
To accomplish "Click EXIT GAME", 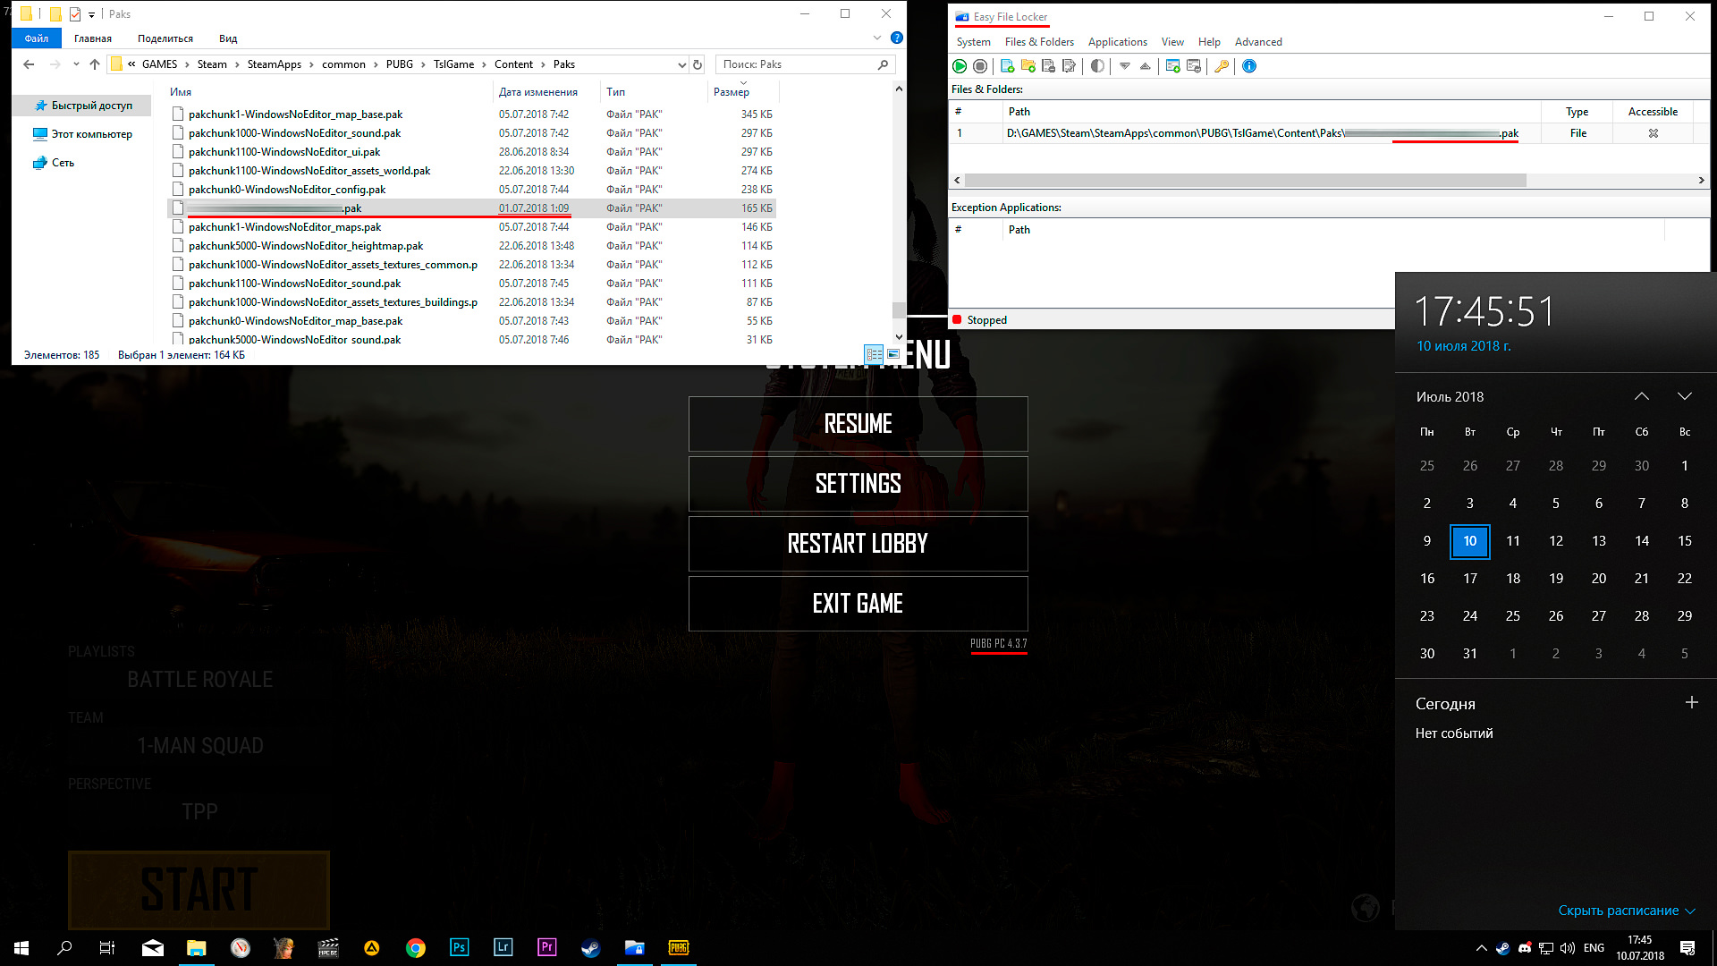I will tap(858, 604).
